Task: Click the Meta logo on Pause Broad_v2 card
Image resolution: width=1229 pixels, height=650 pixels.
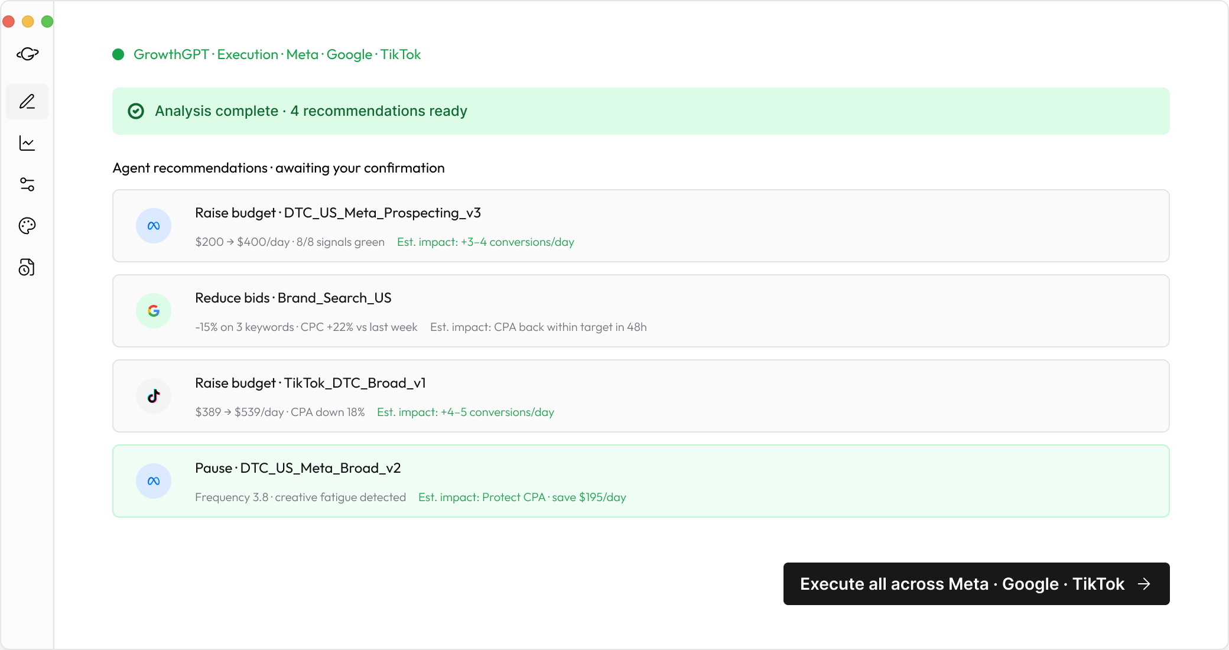Action: 154,481
